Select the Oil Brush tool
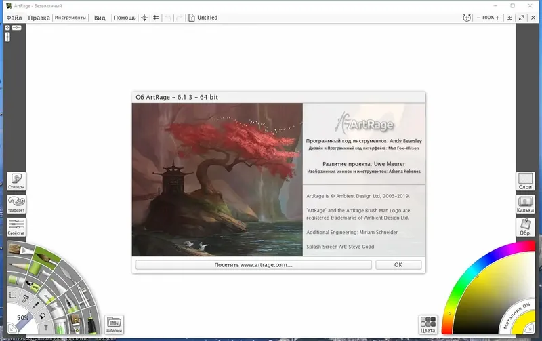Screen dimensions: 542x341 point(20,249)
